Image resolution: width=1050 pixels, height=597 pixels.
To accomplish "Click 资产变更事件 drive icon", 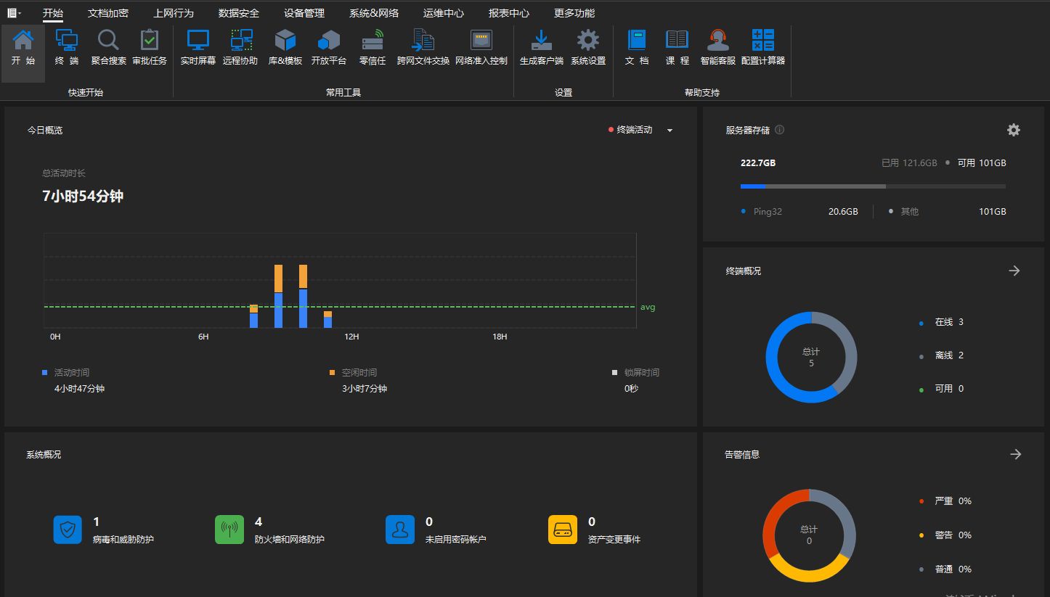I will tap(563, 530).
